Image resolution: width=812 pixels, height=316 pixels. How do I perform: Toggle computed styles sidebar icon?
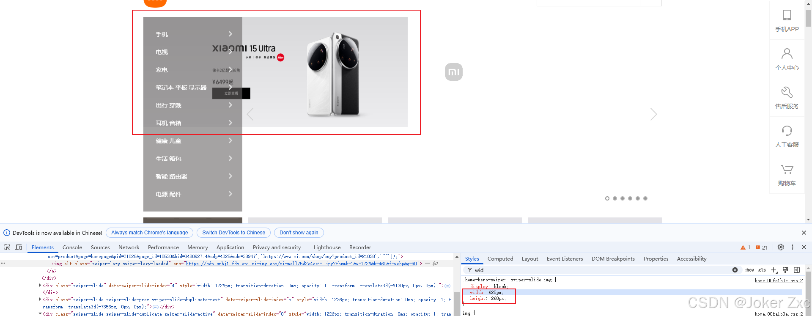click(797, 270)
